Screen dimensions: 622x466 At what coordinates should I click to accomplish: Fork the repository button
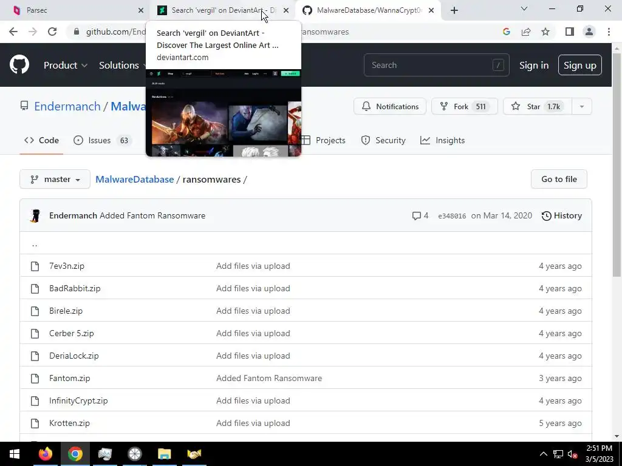465,106
